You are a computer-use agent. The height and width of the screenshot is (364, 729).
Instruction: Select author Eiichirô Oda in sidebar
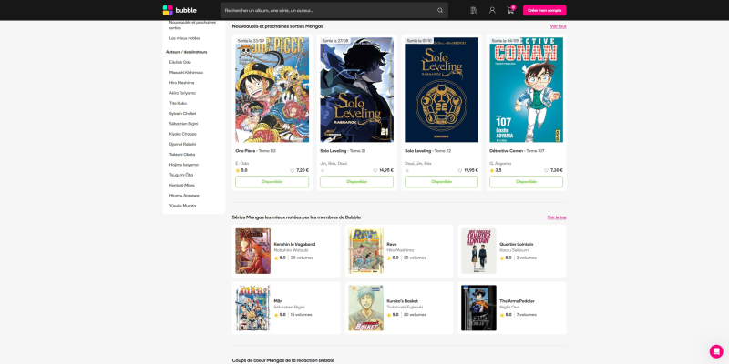coord(180,62)
